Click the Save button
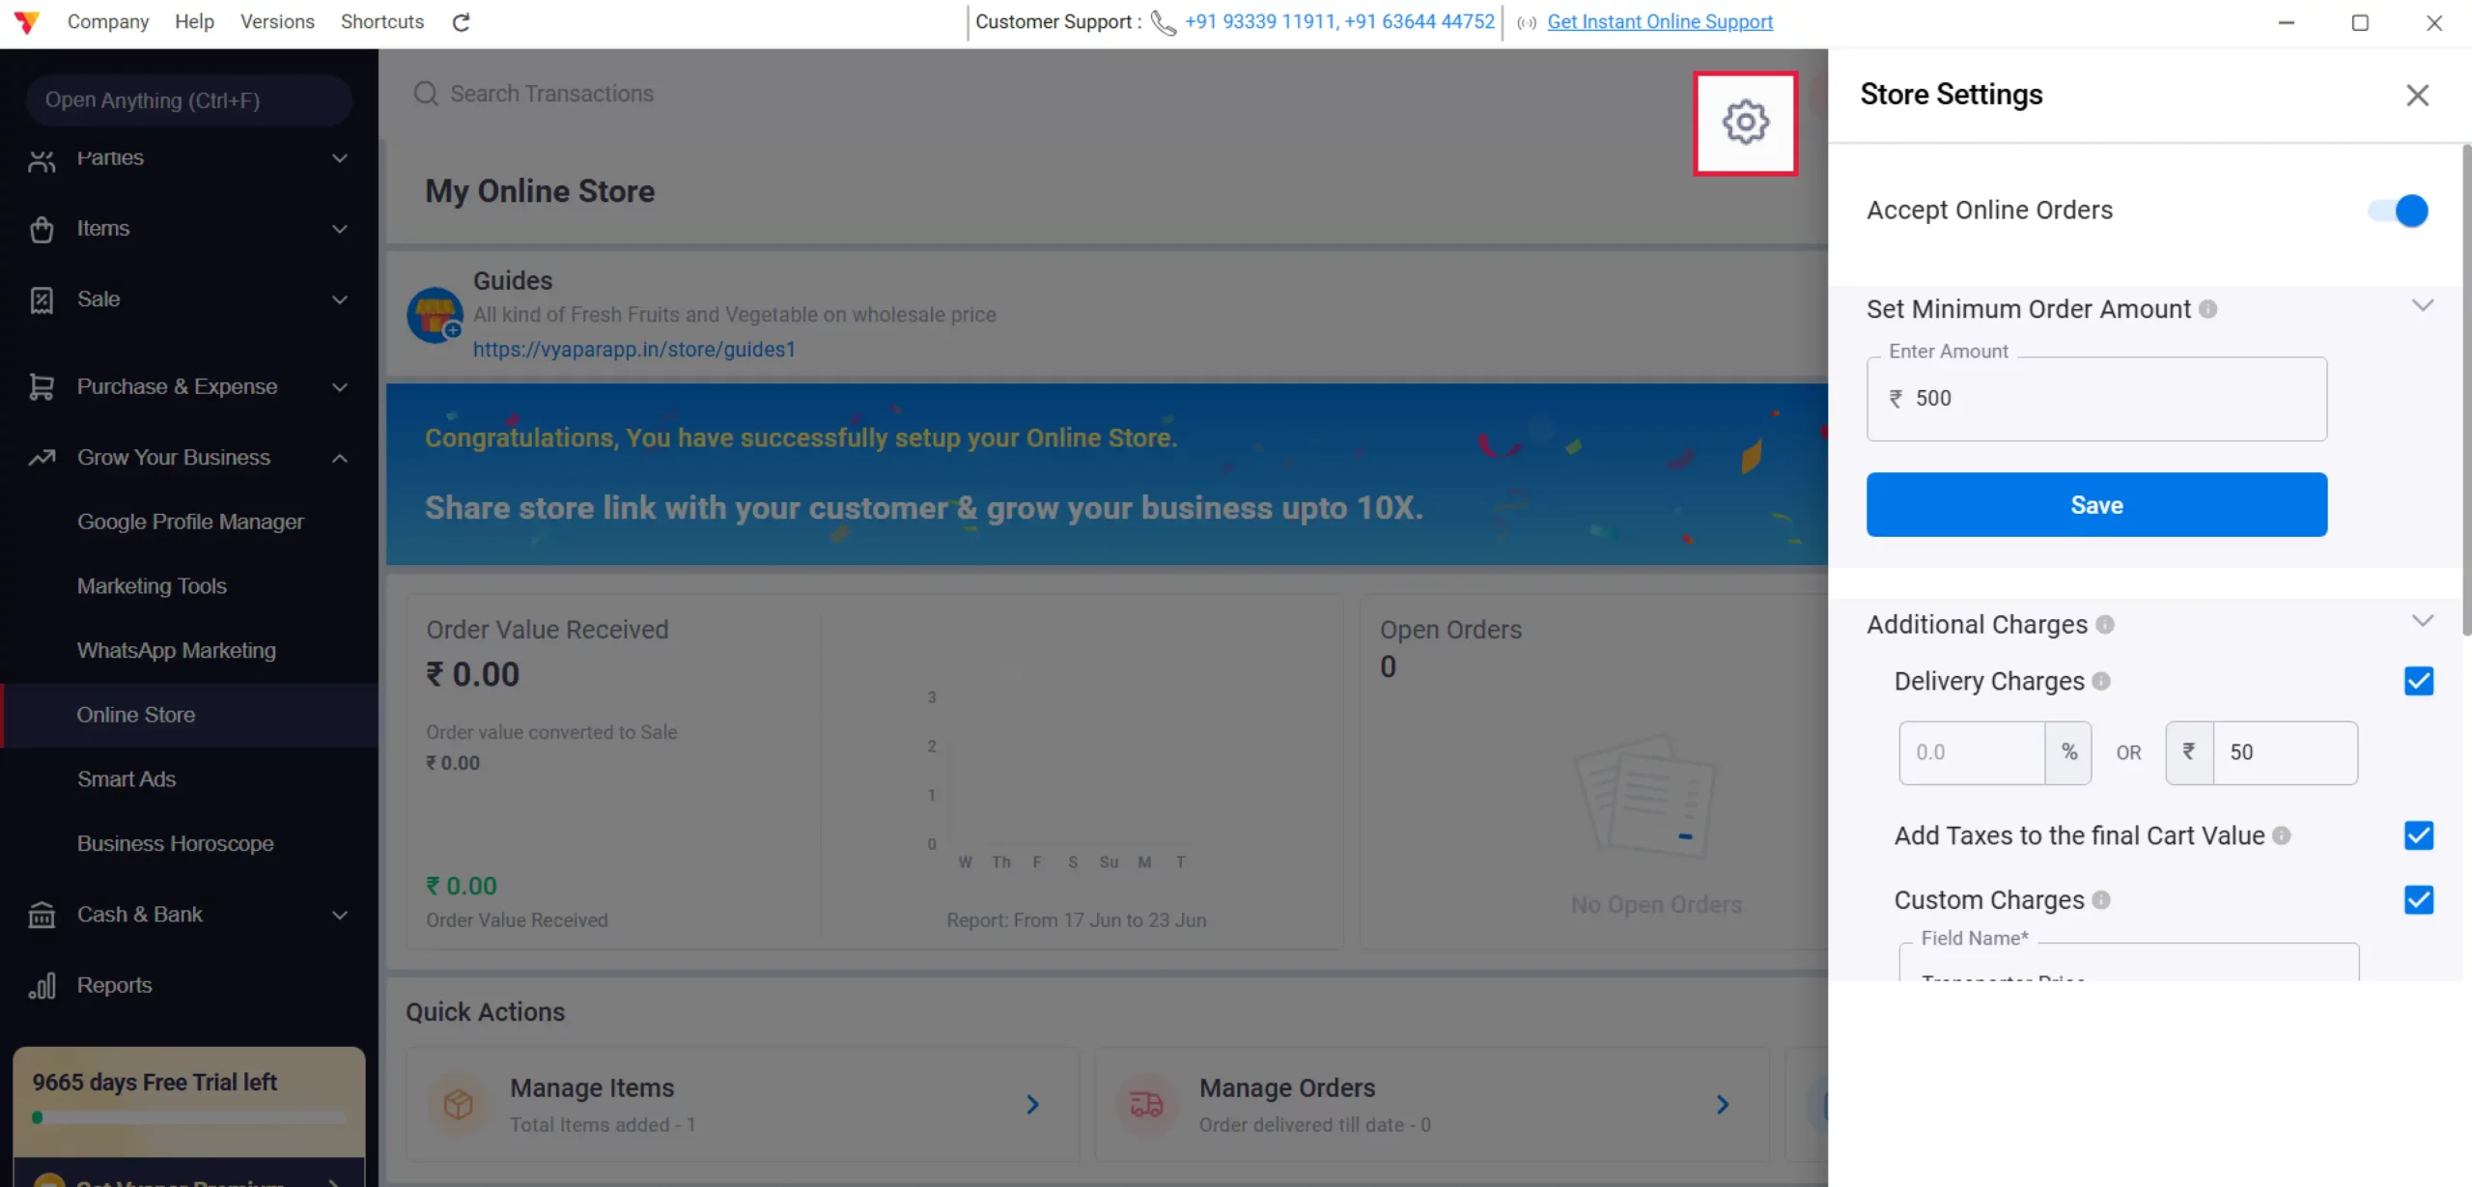 2096,505
